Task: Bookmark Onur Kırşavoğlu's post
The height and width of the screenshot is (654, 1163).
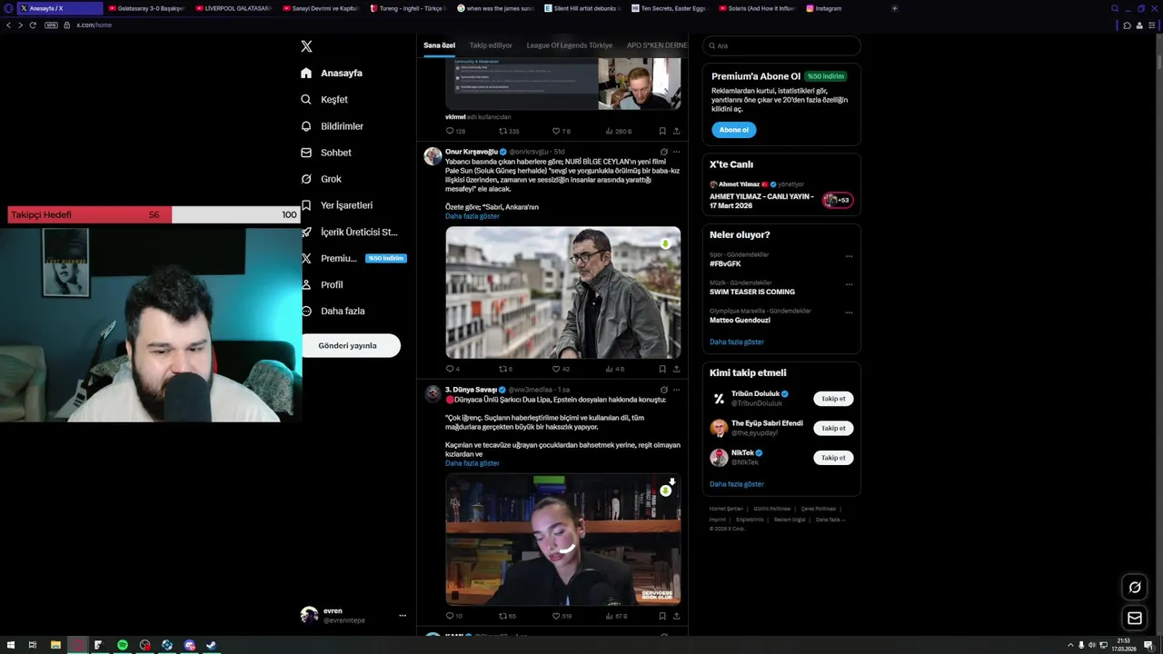Action: 662,369
